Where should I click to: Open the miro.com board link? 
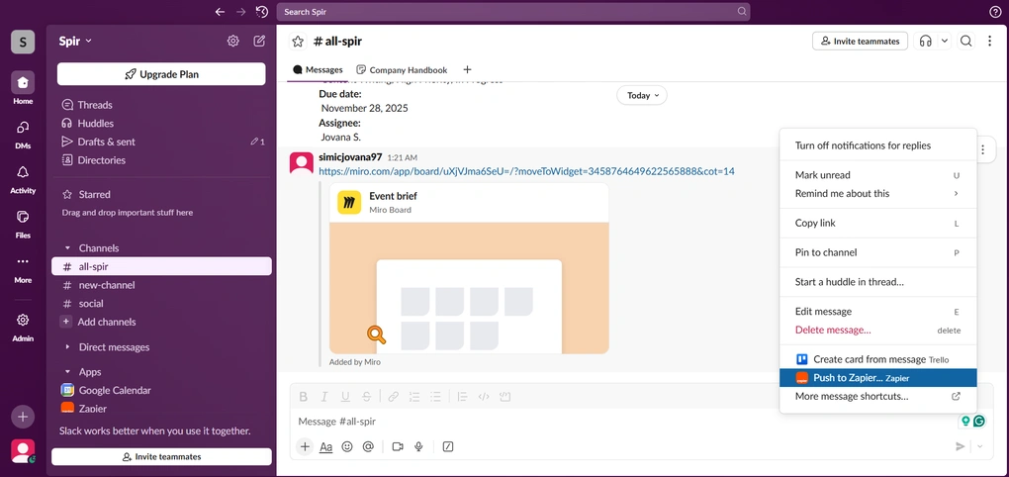point(526,171)
